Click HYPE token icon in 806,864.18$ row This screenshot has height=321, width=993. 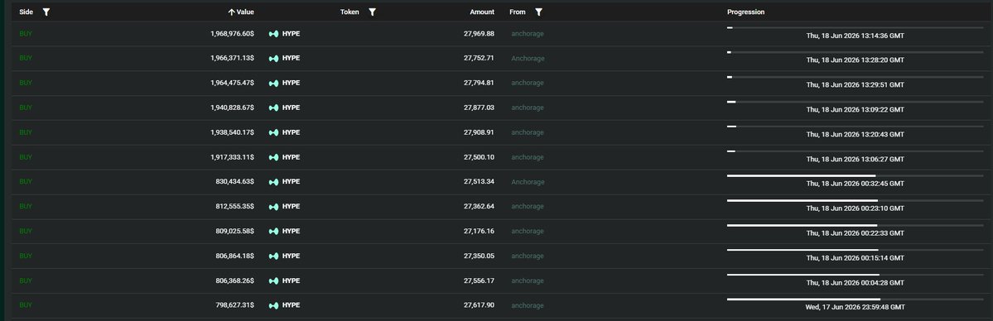point(273,256)
